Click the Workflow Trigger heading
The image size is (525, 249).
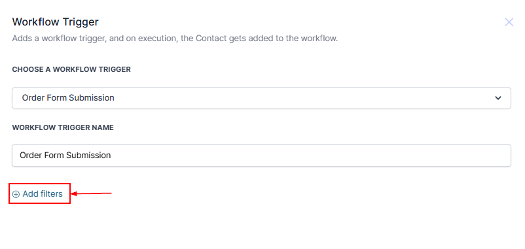click(x=55, y=22)
